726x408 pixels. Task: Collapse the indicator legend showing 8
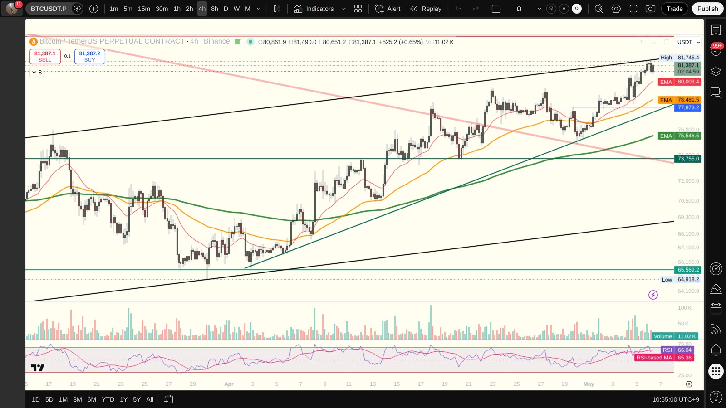pyautogui.click(x=37, y=73)
